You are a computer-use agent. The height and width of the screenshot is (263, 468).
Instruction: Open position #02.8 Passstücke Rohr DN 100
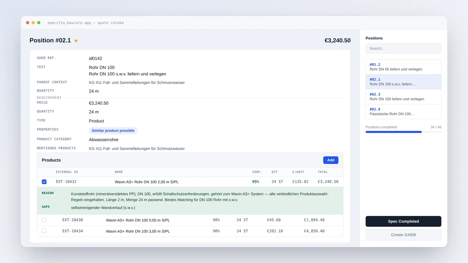403,112
